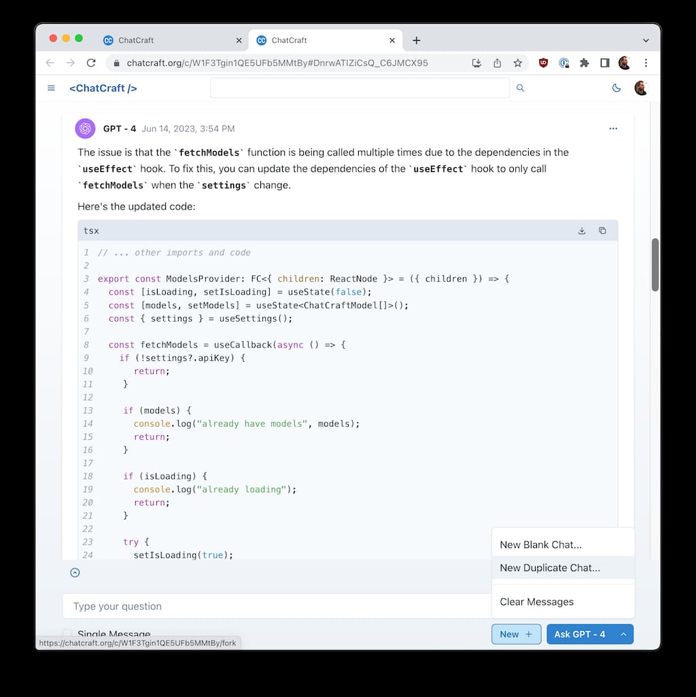Open the user avatar in the ChatCraft header
The image size is (696, 697).
click(641, 88)
